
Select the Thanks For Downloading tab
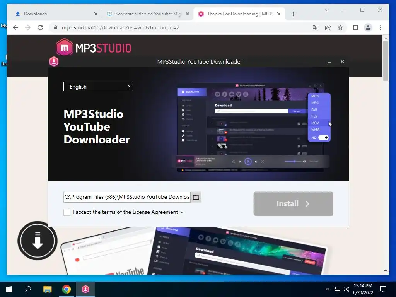pyautogui.click(x=239, y=14)
